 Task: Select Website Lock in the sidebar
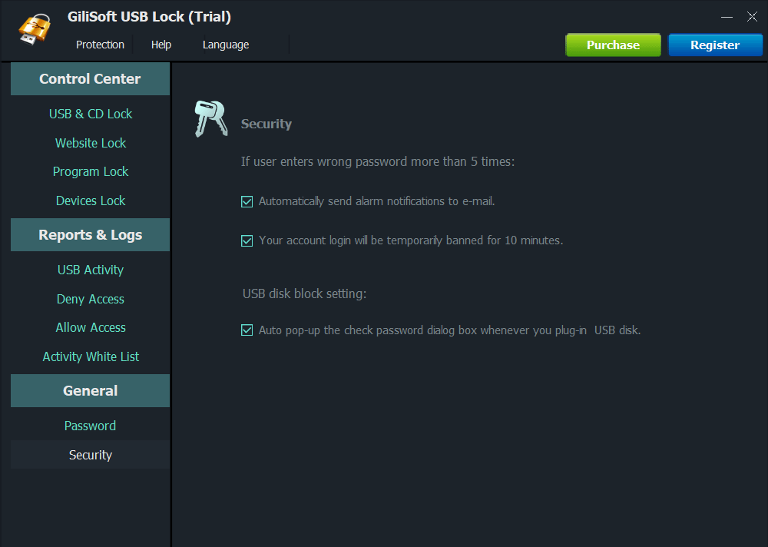(91, 143)
